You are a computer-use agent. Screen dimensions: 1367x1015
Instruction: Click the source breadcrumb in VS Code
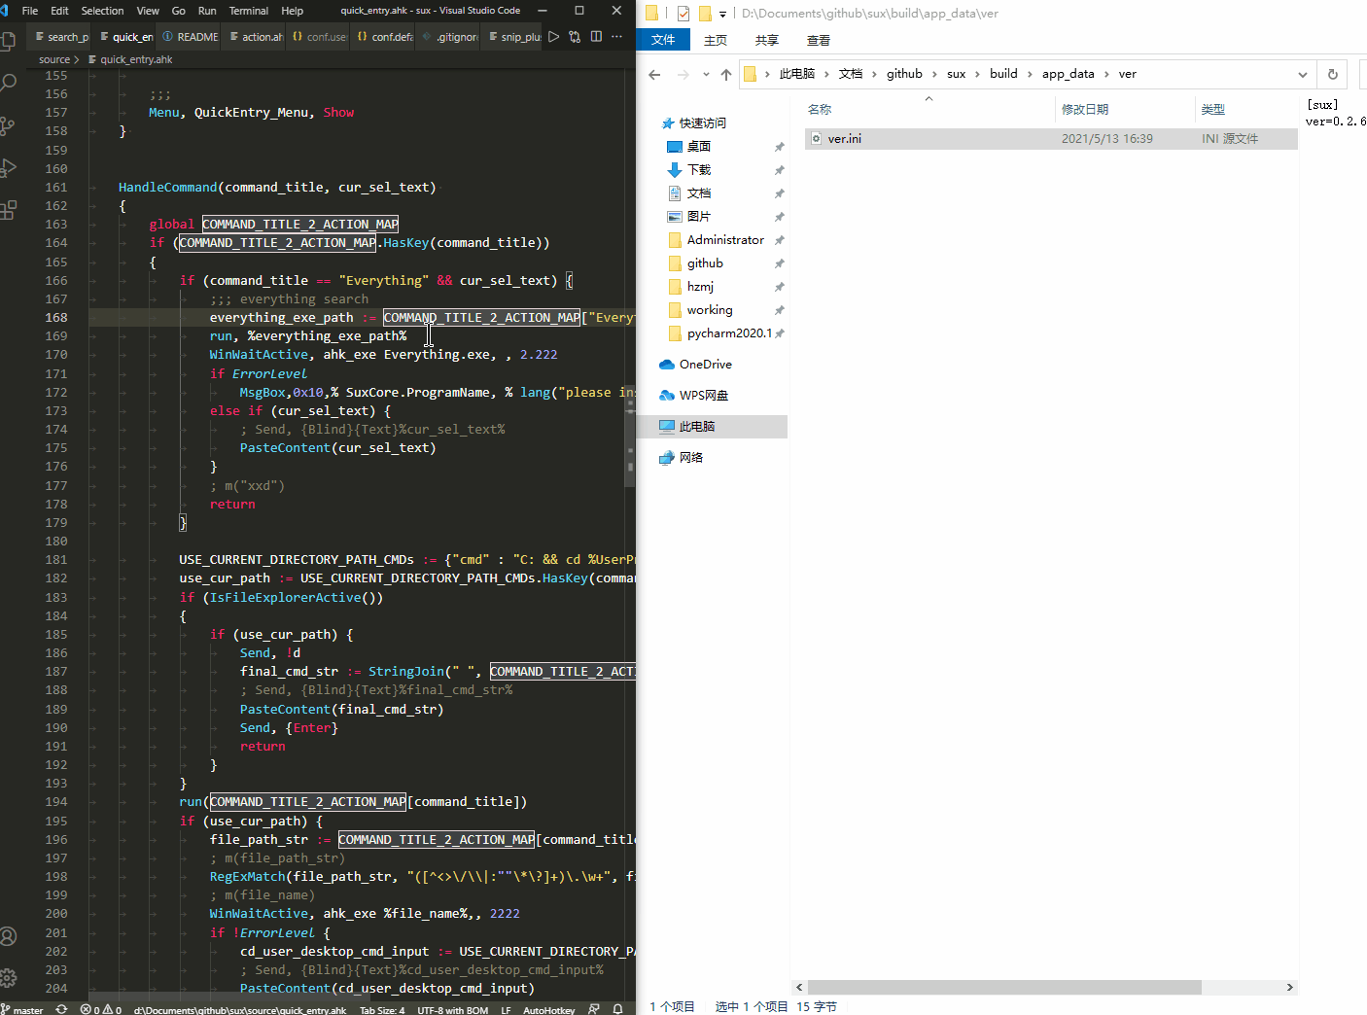click(x=54, y=59)
